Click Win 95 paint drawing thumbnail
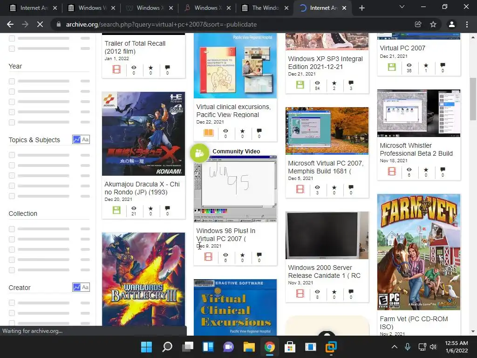 pyautogui.click(x=235, y=189)
